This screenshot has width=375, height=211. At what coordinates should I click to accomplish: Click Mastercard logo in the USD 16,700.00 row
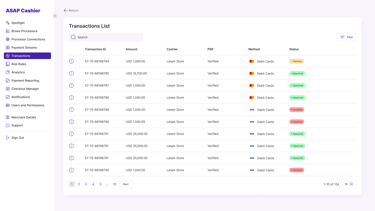click(x=252, y=73)
